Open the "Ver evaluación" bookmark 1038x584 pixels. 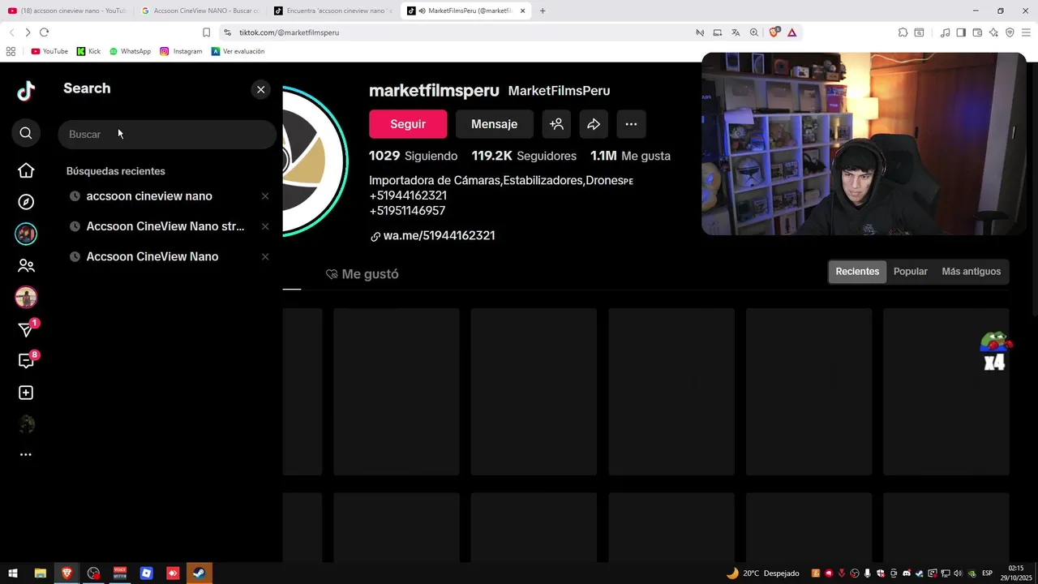(x=238, y=51)
